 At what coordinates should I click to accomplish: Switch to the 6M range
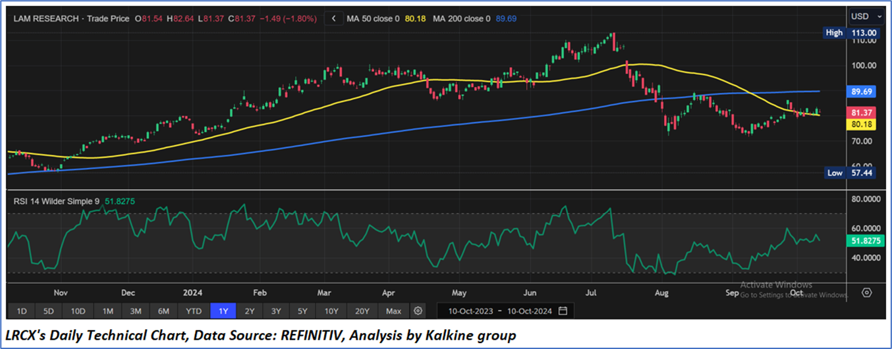coord(164,310)
